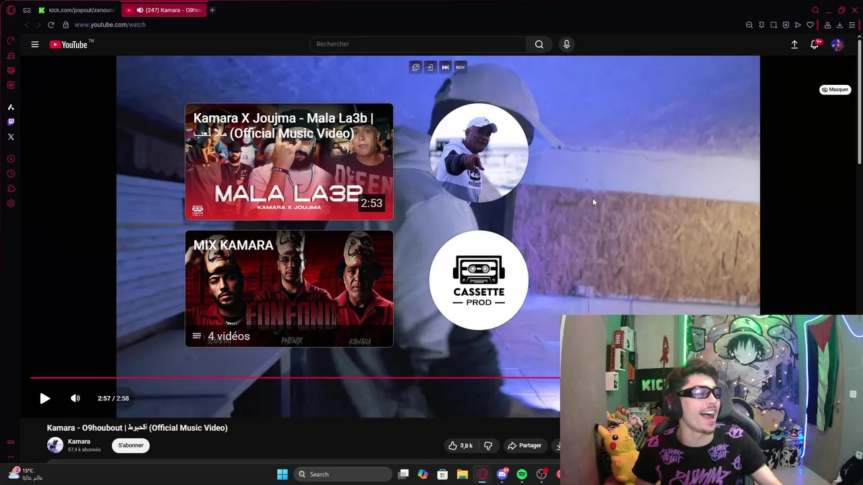Dislike the video
The width and height of the screenshot is (863, 485).
click(x=488, y=445)
